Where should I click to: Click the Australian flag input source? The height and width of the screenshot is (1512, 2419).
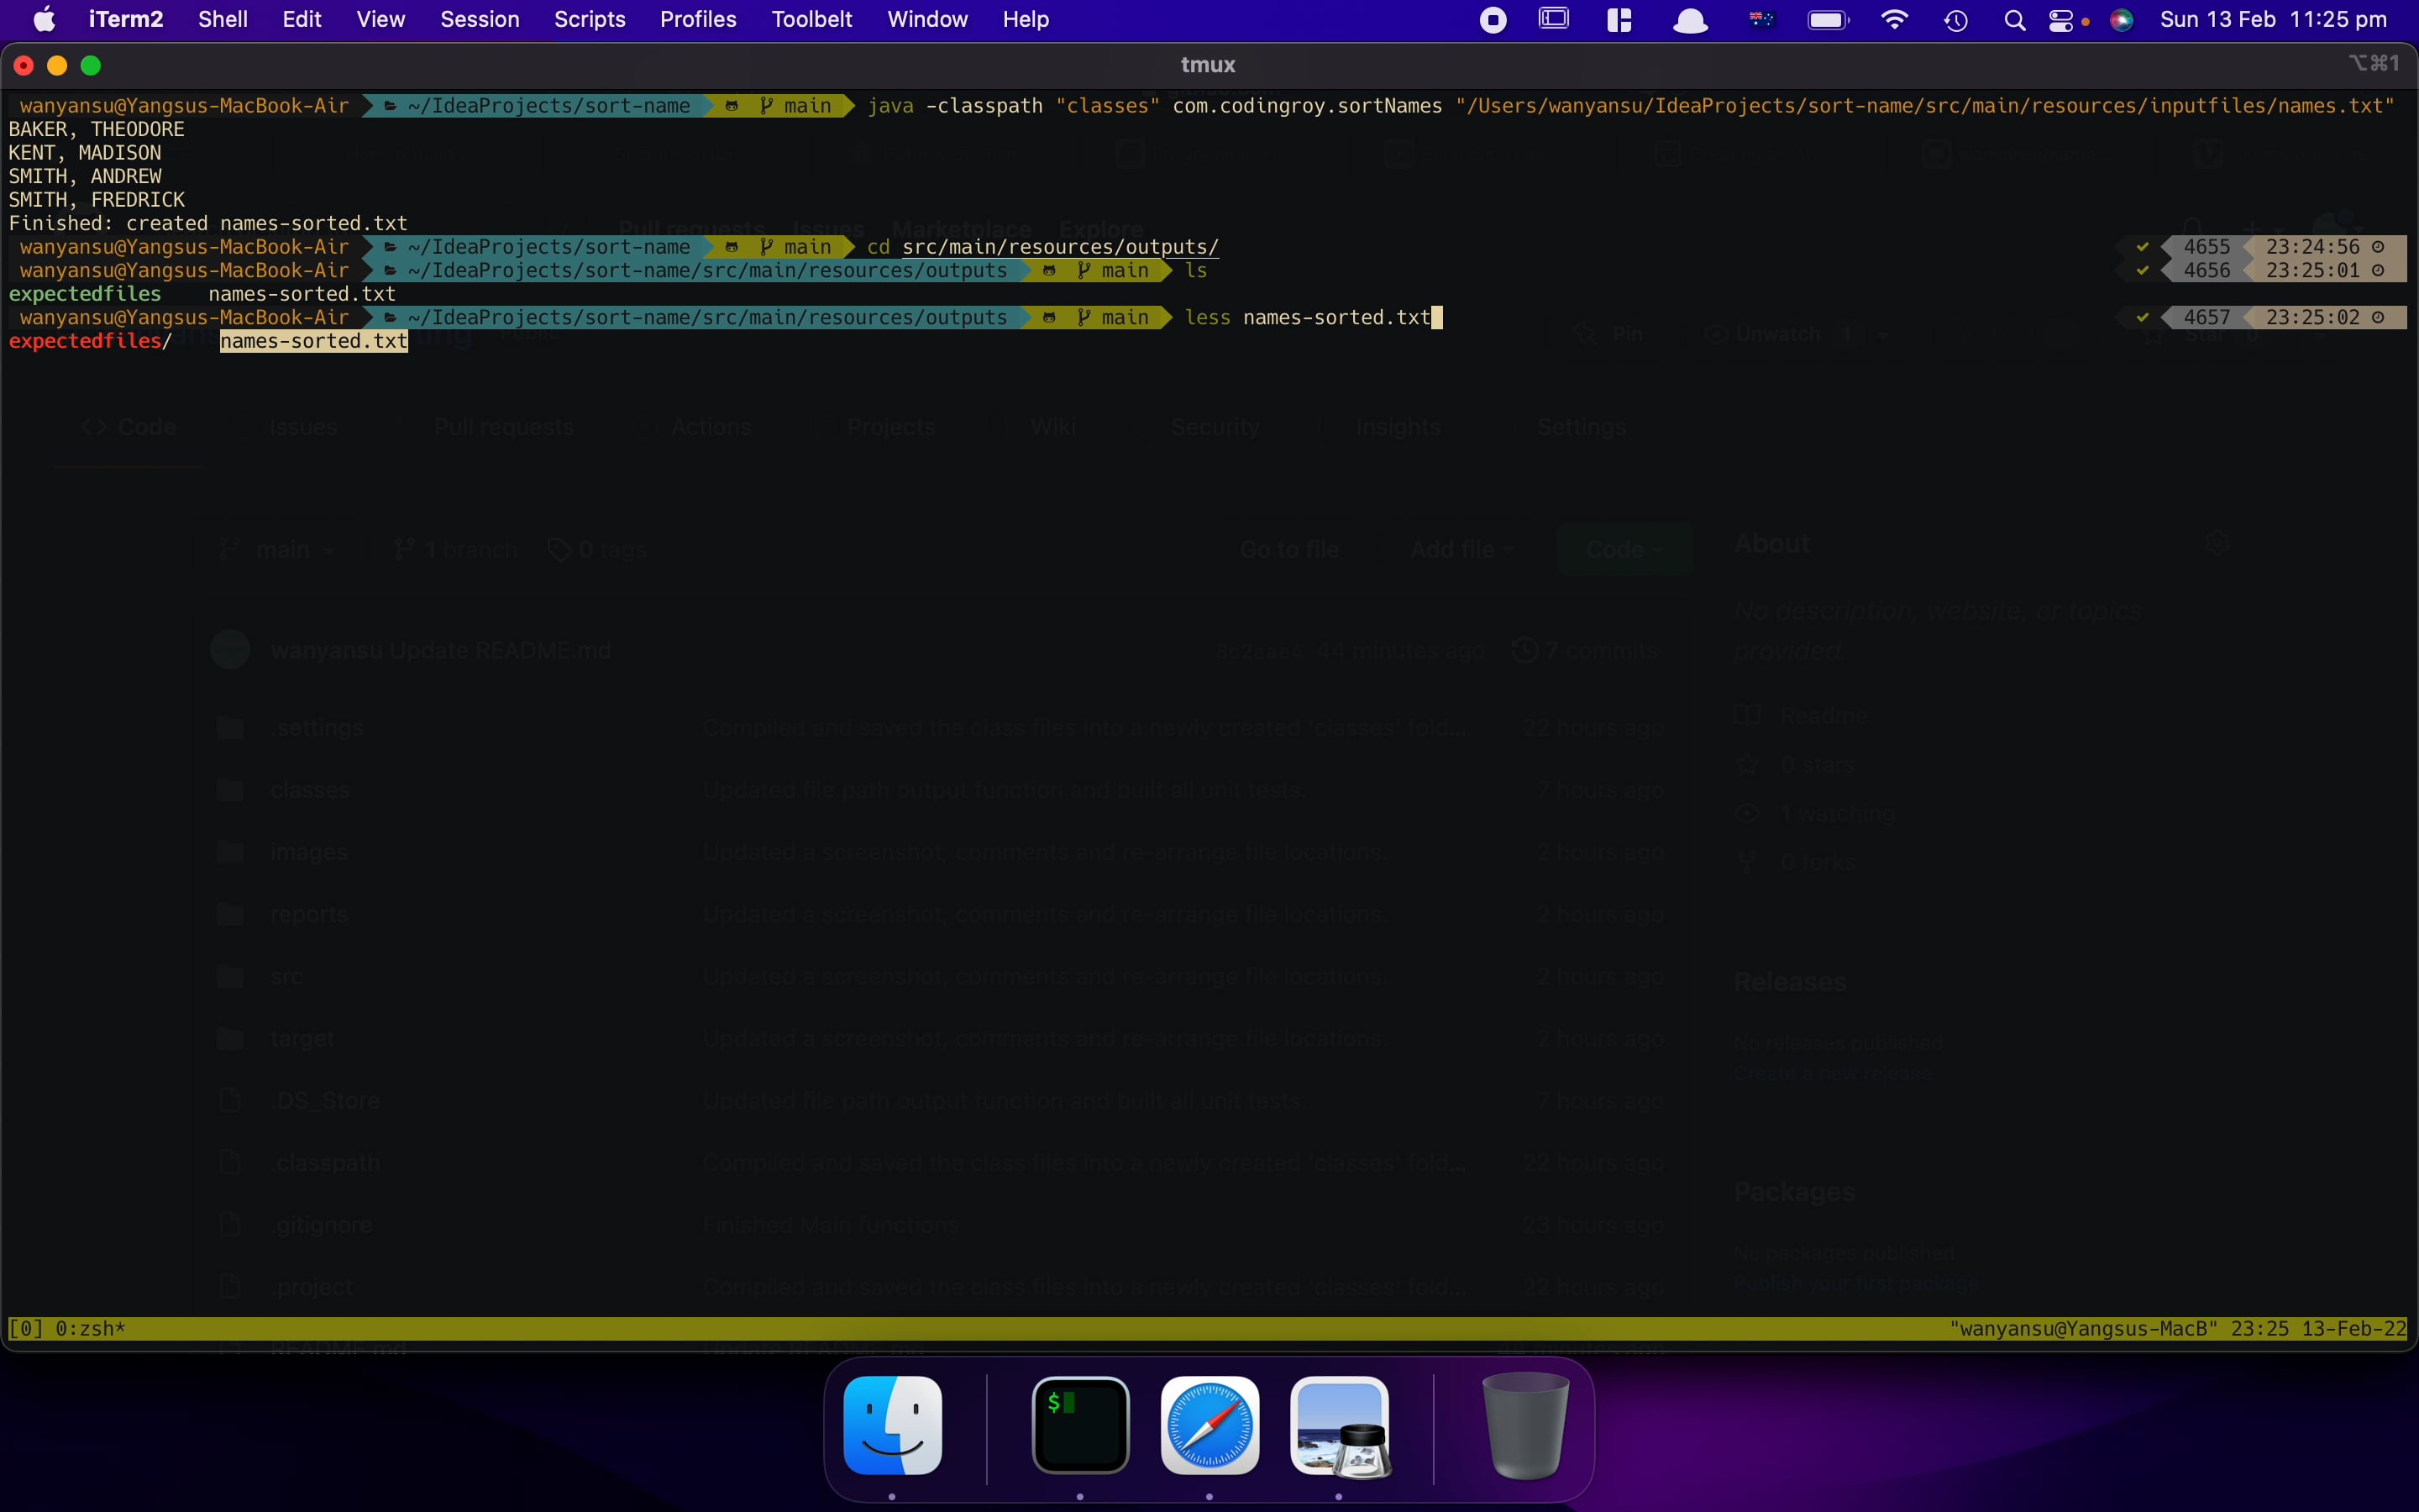point(1761,20)
